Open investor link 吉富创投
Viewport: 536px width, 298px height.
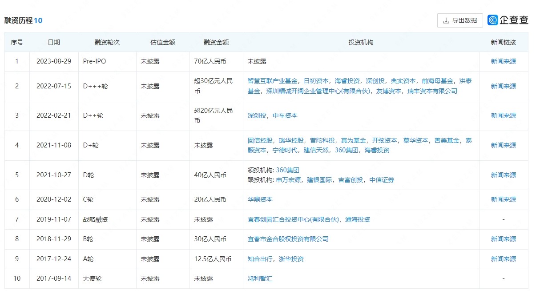click(x=351, y=180)
